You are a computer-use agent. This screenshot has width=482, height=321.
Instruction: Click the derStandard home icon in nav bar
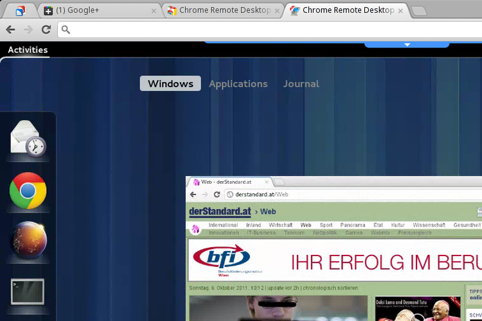click(x=195, y=229)
